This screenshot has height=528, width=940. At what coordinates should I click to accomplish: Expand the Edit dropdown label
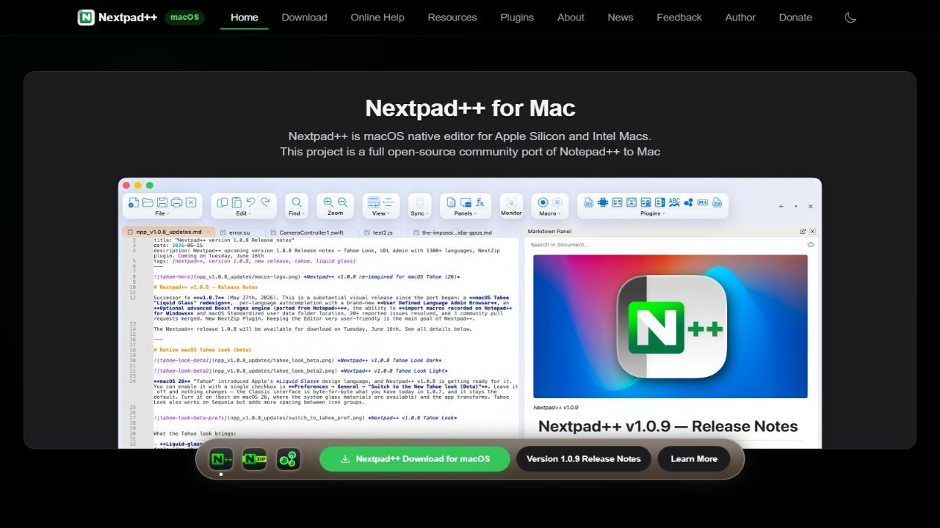point(243,213)
